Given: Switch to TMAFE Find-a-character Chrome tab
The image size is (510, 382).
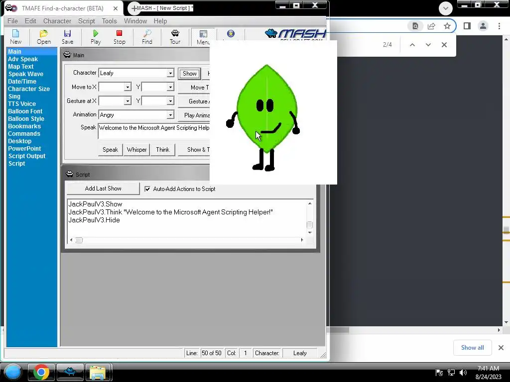Looking at the screenshot, I should [62, 8].
